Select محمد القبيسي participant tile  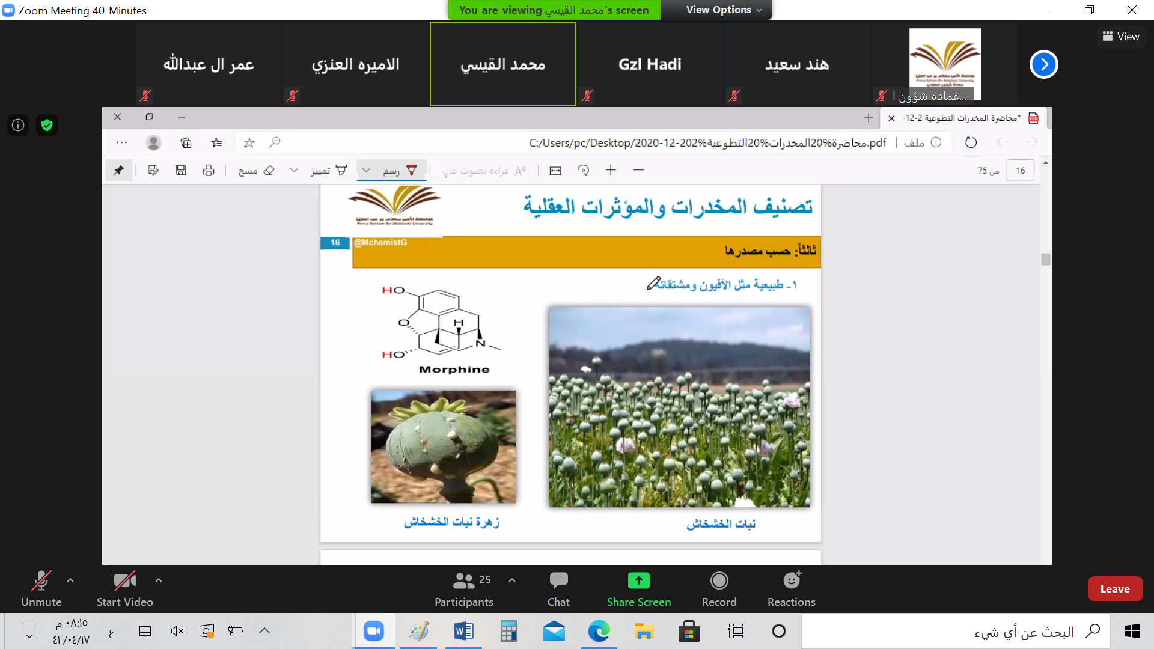(502, 64)
